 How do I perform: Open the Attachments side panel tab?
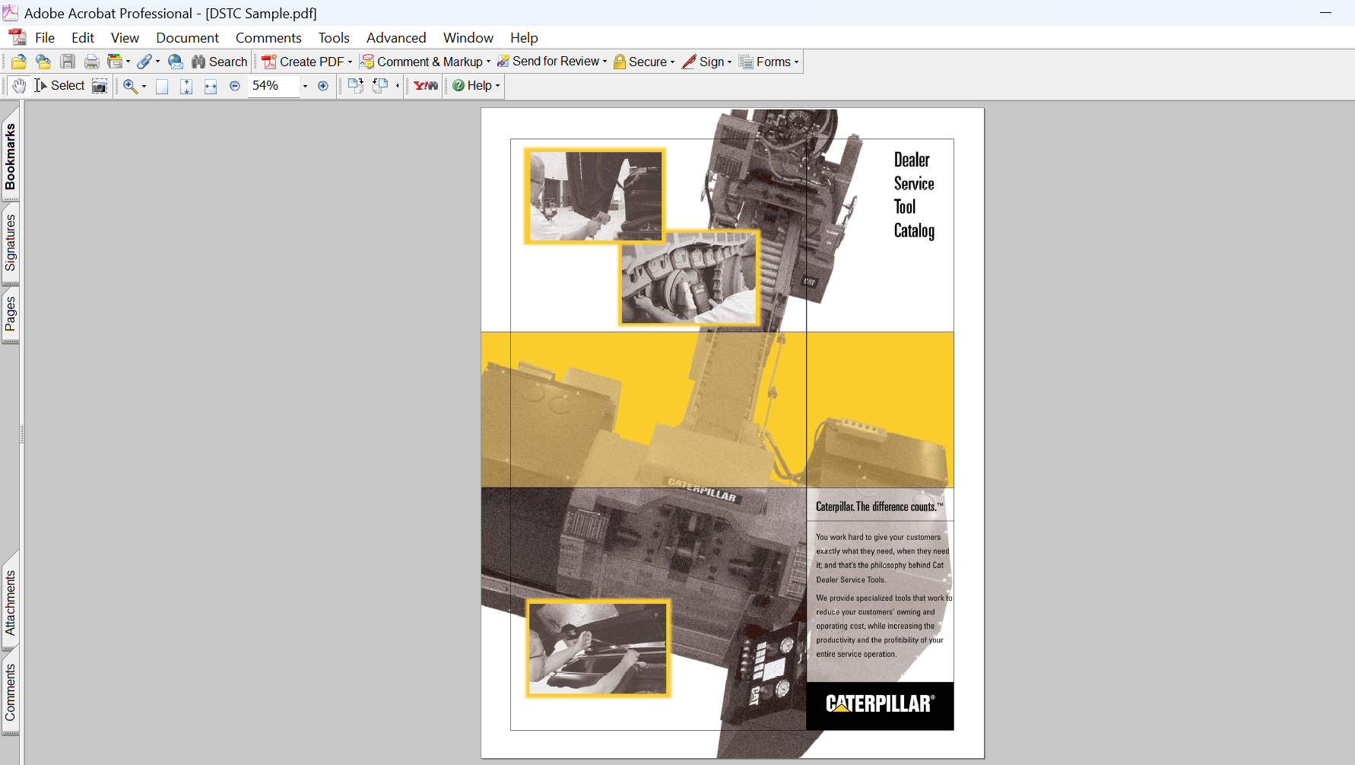(10, 602)
